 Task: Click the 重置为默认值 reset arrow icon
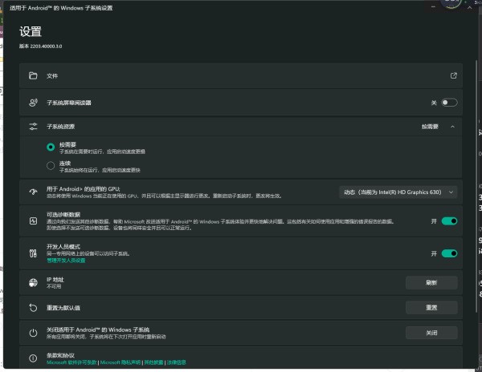pos(33,308)
